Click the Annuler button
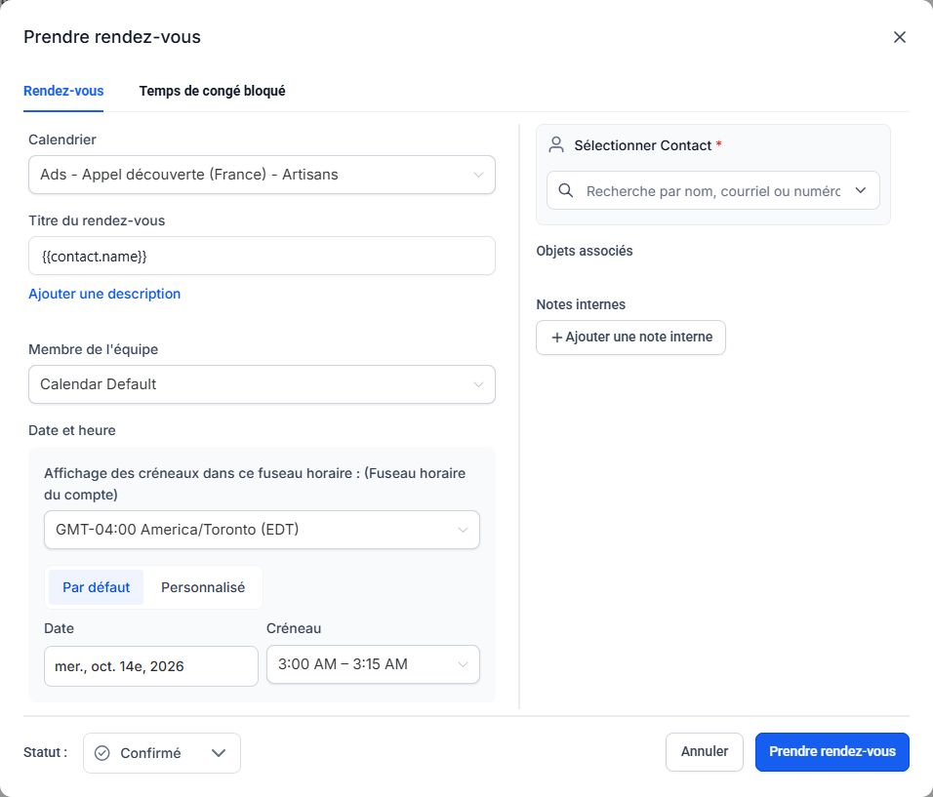Viewport: 933px width, 797px height. pyautogui.click(x=704, y=752)
